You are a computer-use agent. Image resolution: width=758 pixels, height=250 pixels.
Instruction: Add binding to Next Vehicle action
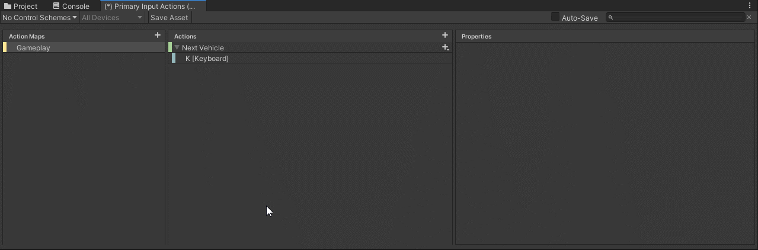click(x=446, y=47)
